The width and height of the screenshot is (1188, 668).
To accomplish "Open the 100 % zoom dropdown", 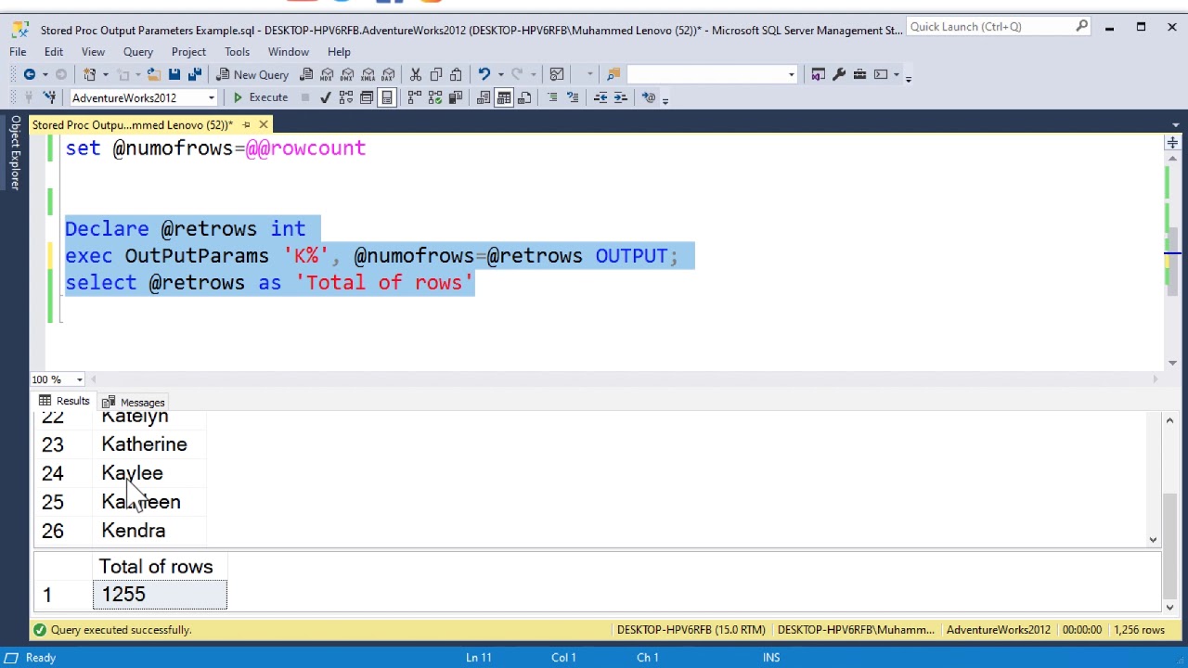I will 58,379.
